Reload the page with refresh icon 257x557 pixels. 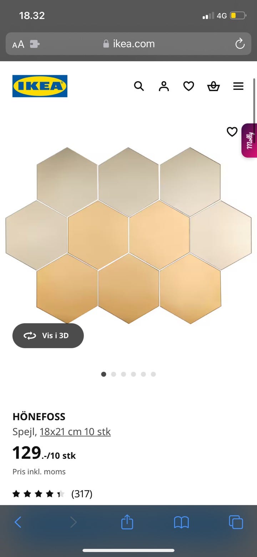point(240,44)
